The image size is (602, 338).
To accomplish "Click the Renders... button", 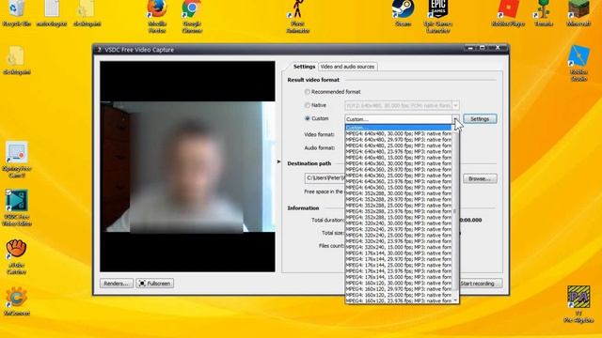I will pyautogui.click(x=117, y=284).
